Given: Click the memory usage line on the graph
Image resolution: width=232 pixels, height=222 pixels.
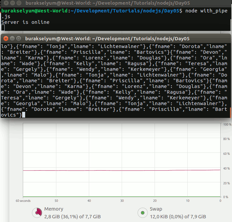Looking at the screenshot, I should [121, 170].
